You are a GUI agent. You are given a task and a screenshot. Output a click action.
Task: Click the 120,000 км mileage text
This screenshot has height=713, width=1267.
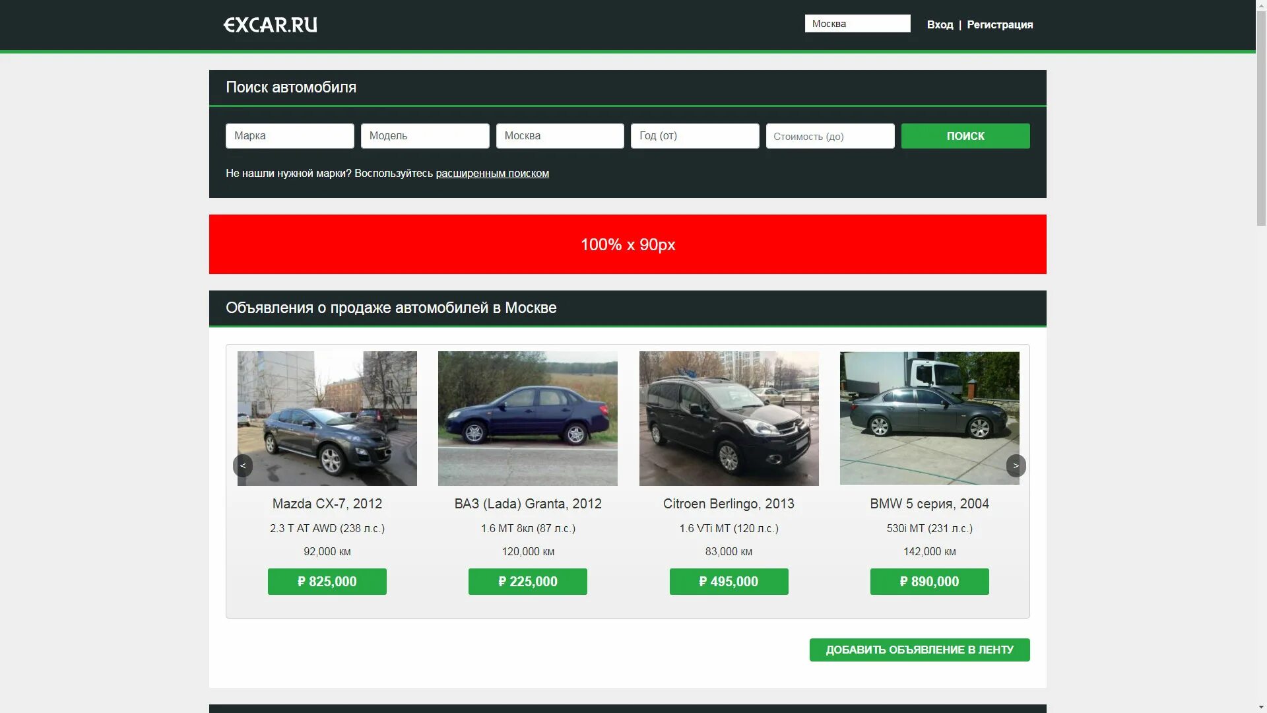pos(528,551)
